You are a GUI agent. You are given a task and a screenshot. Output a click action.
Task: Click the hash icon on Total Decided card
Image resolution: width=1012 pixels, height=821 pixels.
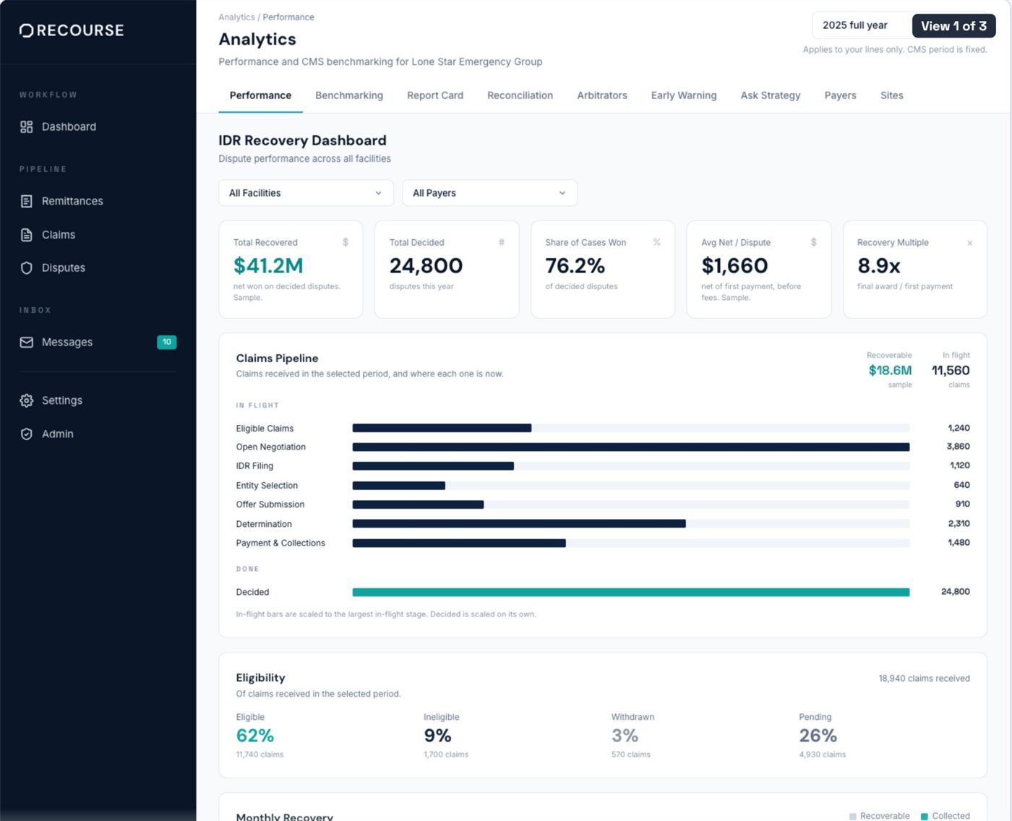(502, 243)
